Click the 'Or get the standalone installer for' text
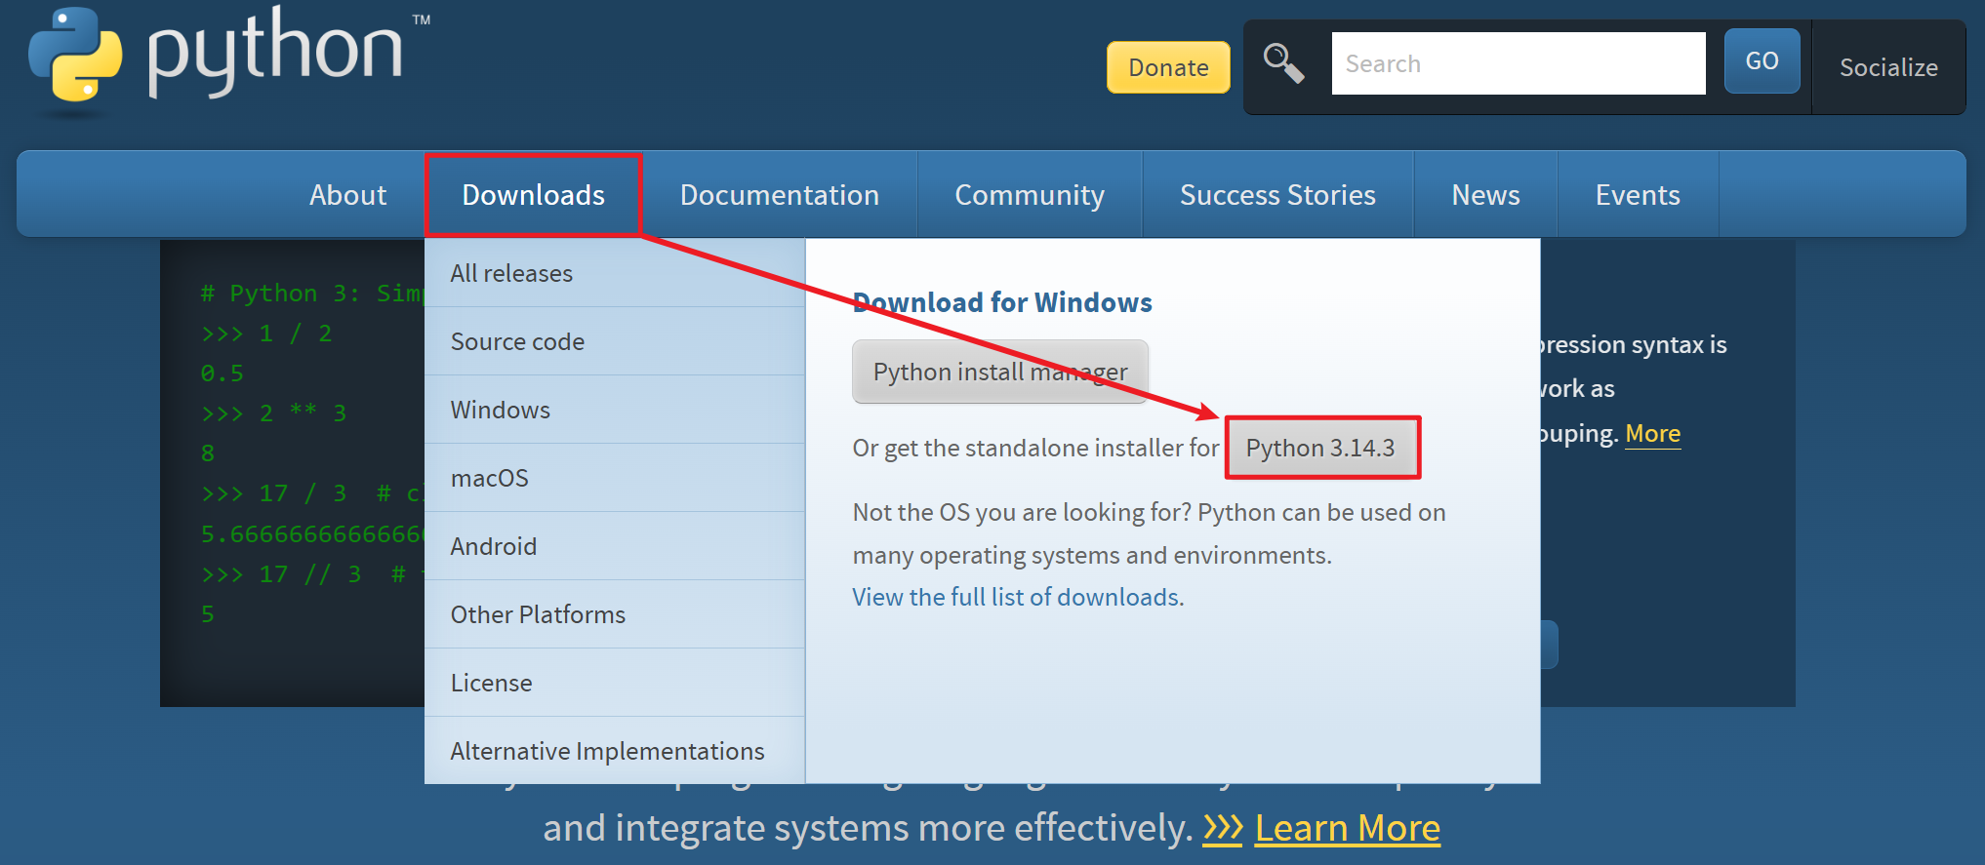 tap(1035, 448)
